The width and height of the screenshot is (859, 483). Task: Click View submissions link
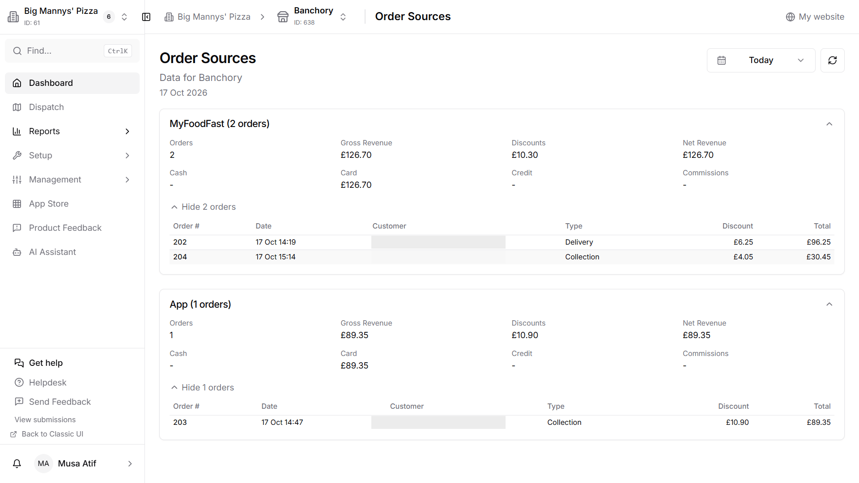(45, 420)
